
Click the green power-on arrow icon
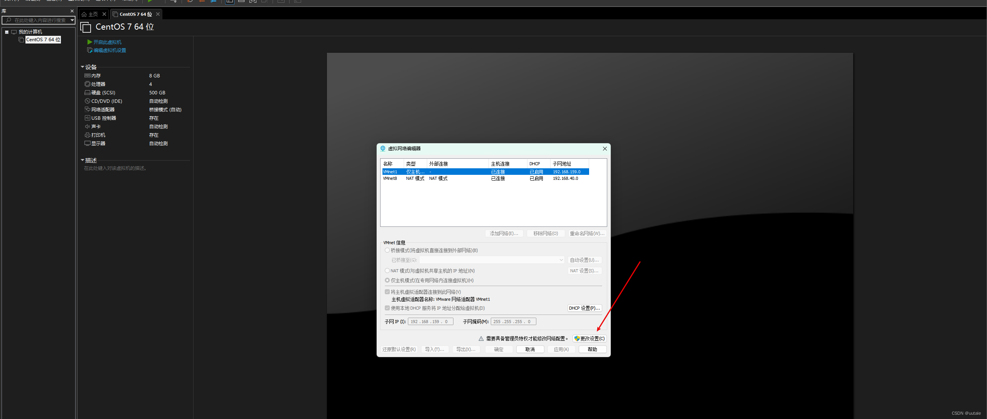89,42
